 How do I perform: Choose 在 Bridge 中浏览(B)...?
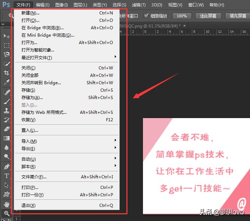click(x=67, y=28)
